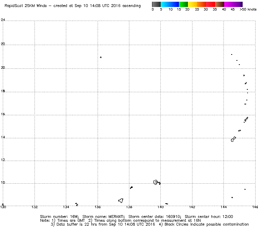The image size is (258, 227).
Task: Click the Guam island outline near 14N
Action: 233,139
